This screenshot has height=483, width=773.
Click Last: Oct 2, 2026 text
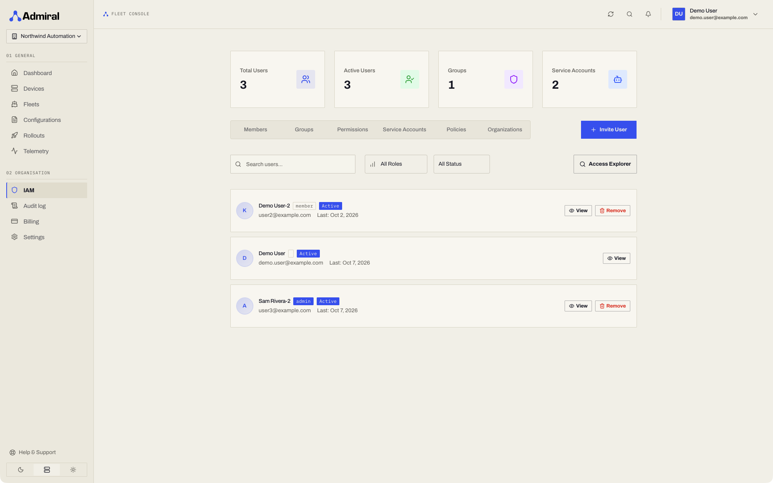click(337, 215)
